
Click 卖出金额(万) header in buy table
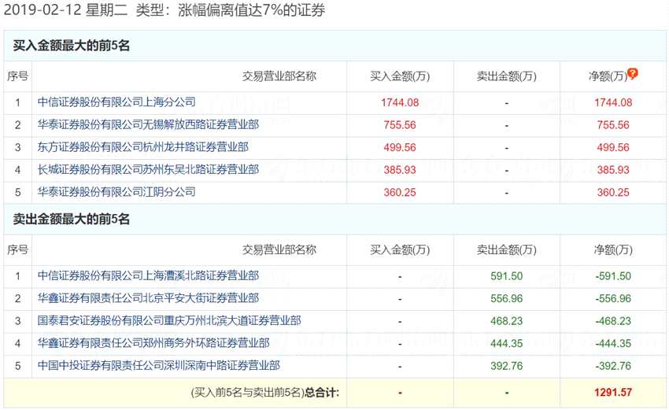(x=506, y=76)
